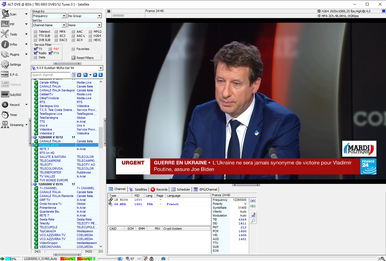This screenshot has height=261, width=386.
Task: Select the H264 video stream row
Action: point(159,200)
